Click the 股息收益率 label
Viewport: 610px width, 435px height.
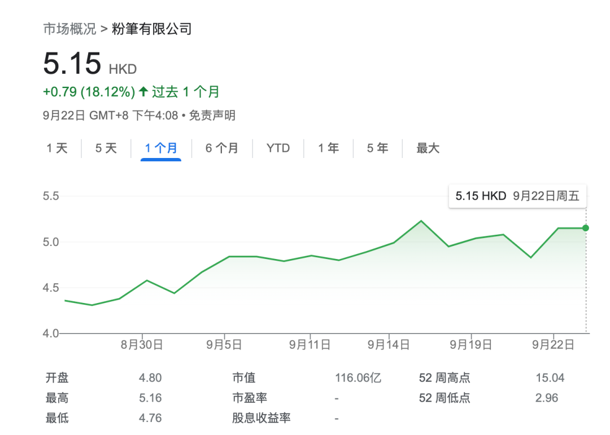[262, 418]
